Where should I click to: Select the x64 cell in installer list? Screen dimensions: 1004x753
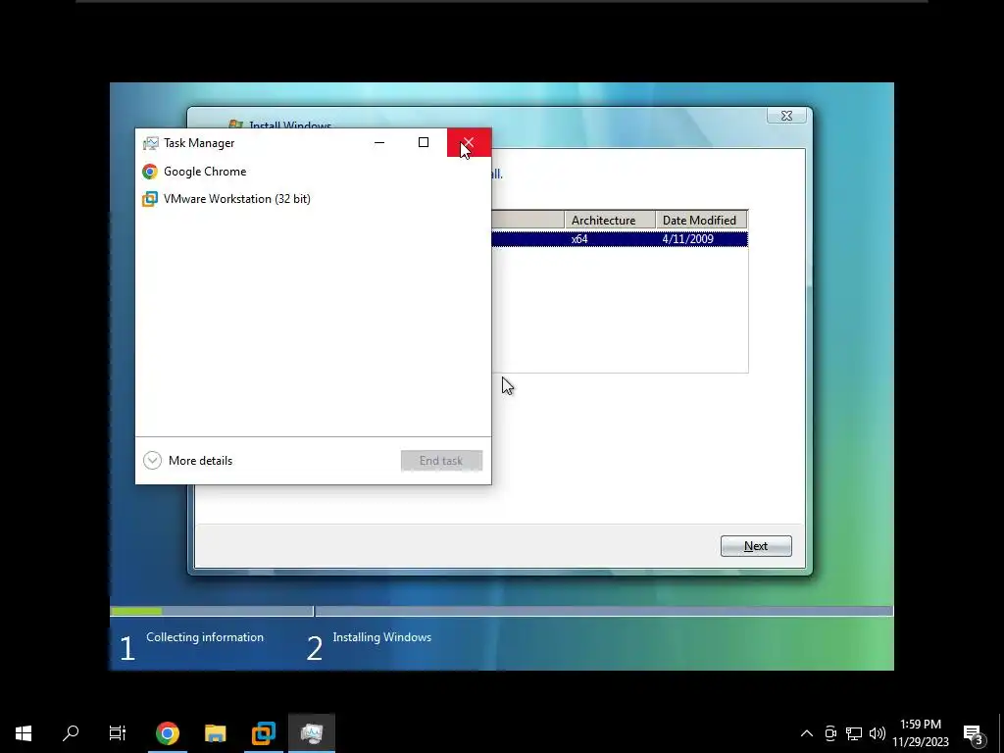pos(579,239)
